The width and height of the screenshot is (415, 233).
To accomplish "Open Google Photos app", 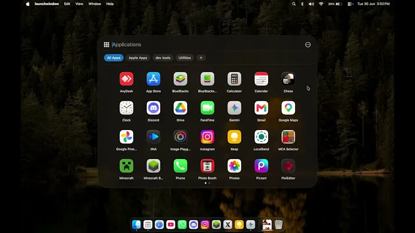I will pos(126,137).
